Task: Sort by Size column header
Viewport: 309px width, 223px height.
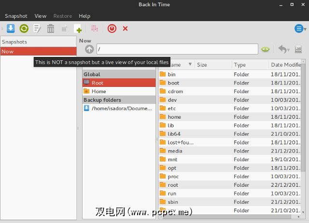Action: [x=213, y=65]
